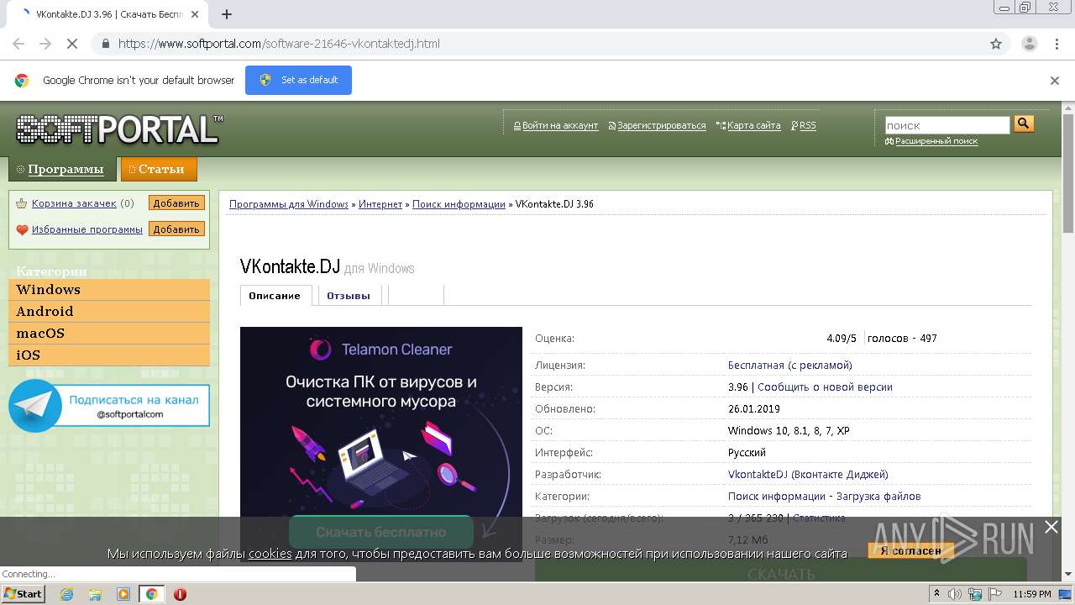Open cookies policy link
This screenshot has height=605, width=1075.
point(270,554)
